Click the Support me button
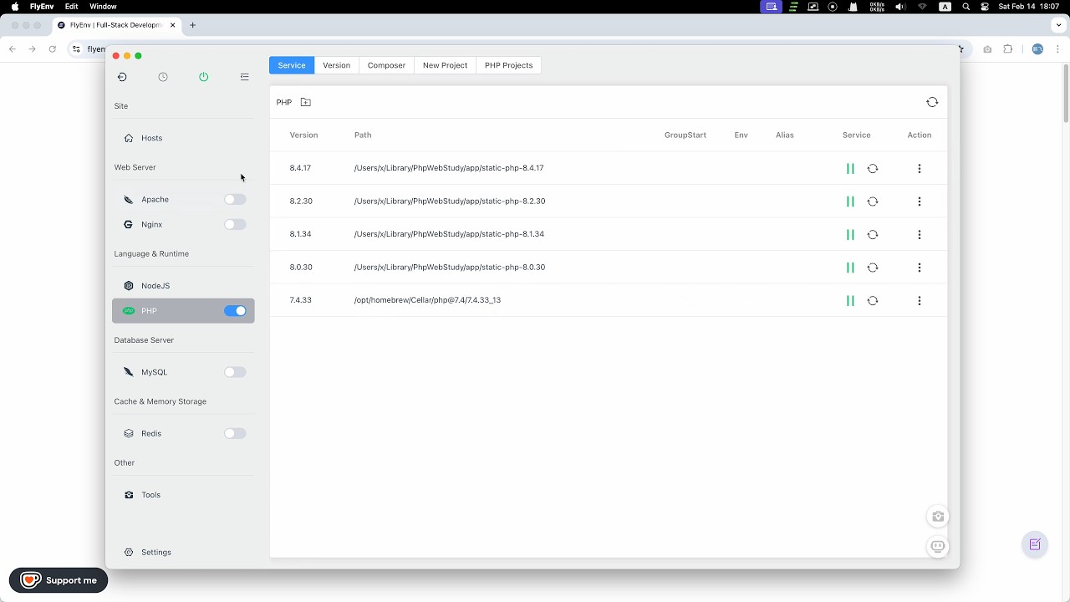This screenshot has width=1070, height=602. [59, 580]
